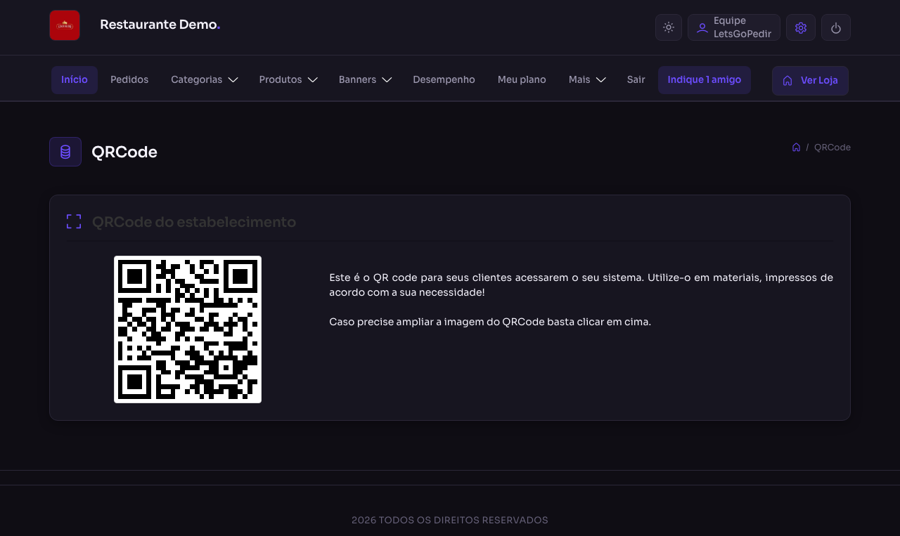
Task: Click Restaurante Demo title
Action: pos(160,25)
